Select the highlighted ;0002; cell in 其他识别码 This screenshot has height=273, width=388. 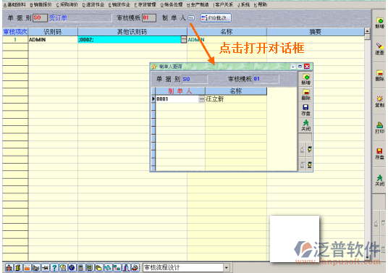[130, 40]
